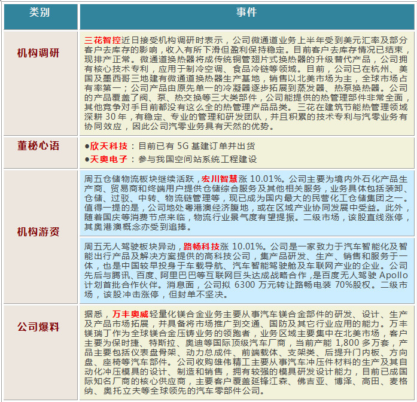The height and width of the screenshot is (402, 417).
Task: Select the 机构游资 category cell
Action: coord(39,232)
